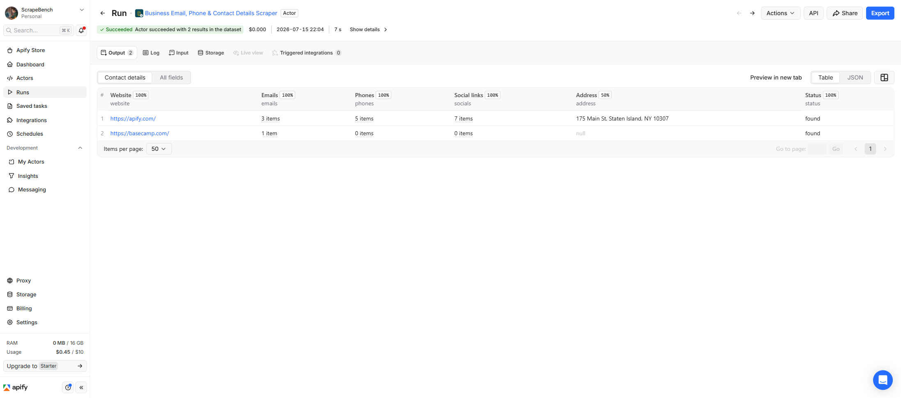
Task: Open Saved tasks in sidebar
Action: pos(45,106)
